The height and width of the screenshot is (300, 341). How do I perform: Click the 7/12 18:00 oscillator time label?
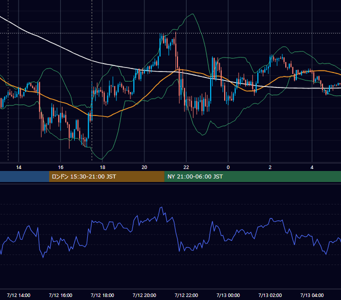click(x=102, y=295)
